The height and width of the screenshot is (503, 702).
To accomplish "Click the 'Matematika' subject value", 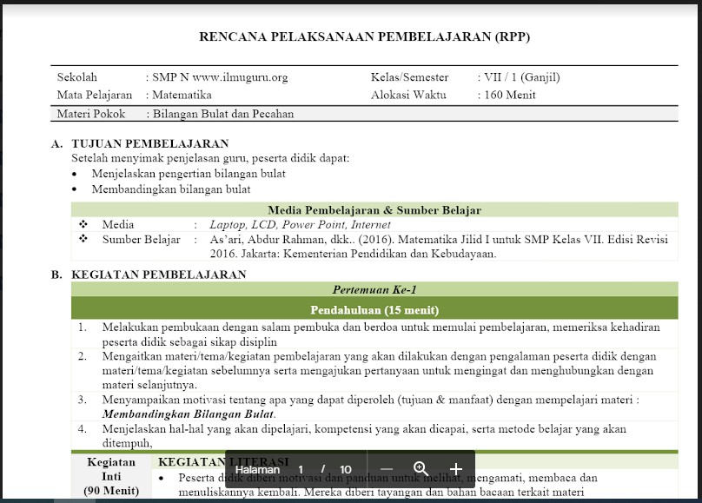I will point(182,95).
